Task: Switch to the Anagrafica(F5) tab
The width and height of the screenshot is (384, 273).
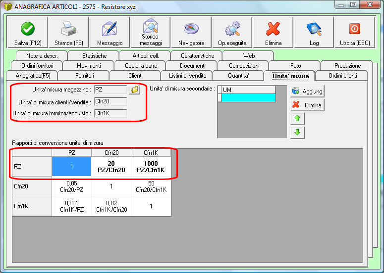Action: tap(33, 76)
